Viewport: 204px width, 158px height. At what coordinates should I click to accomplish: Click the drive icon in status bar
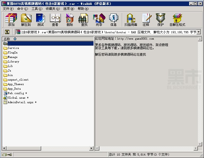(x=5, y=155)
